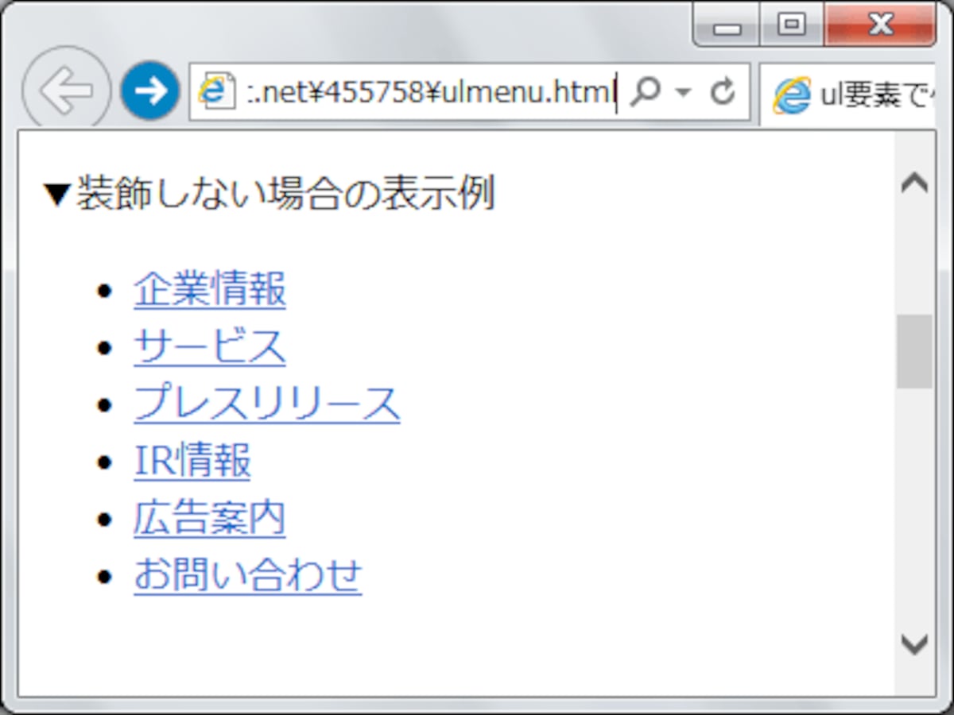Click the vertical scrollbar thumb
954x715 pixels.
(x=914, y=351)
